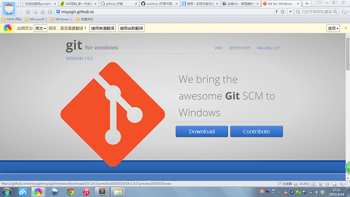The height and width of the screenshot is (197, 350).
Task: Click the lightning speed mode icon
Action: [276, 11]
